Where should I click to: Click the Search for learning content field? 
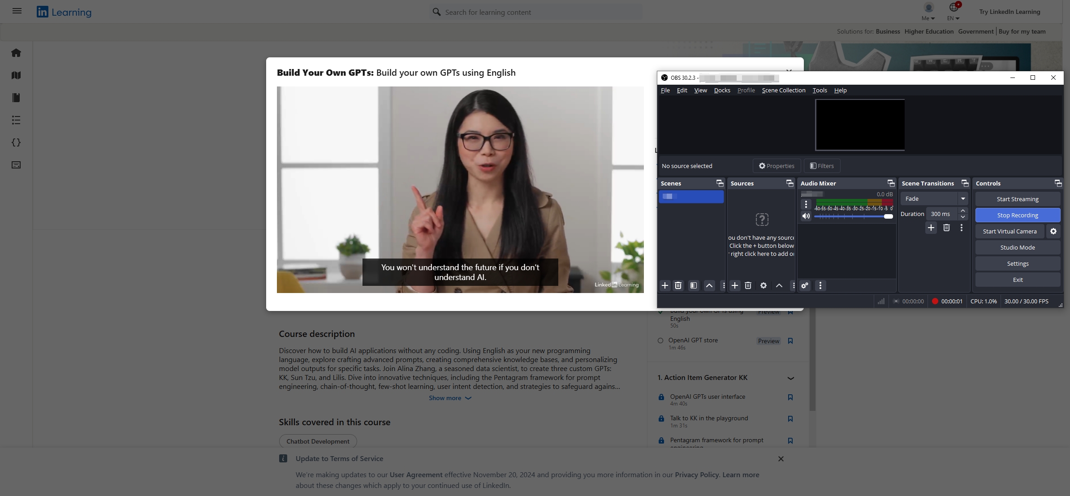[x=535, y=12]
